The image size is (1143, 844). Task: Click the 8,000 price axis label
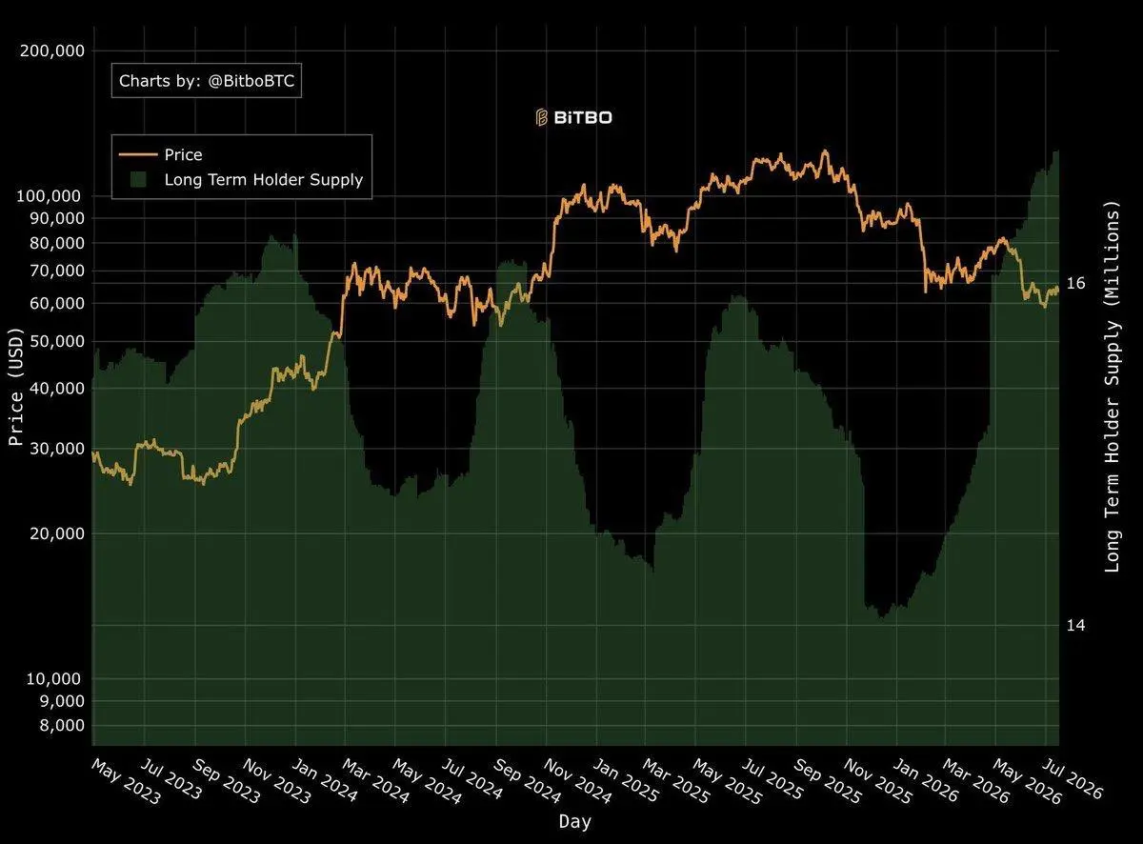click(61, 726)
